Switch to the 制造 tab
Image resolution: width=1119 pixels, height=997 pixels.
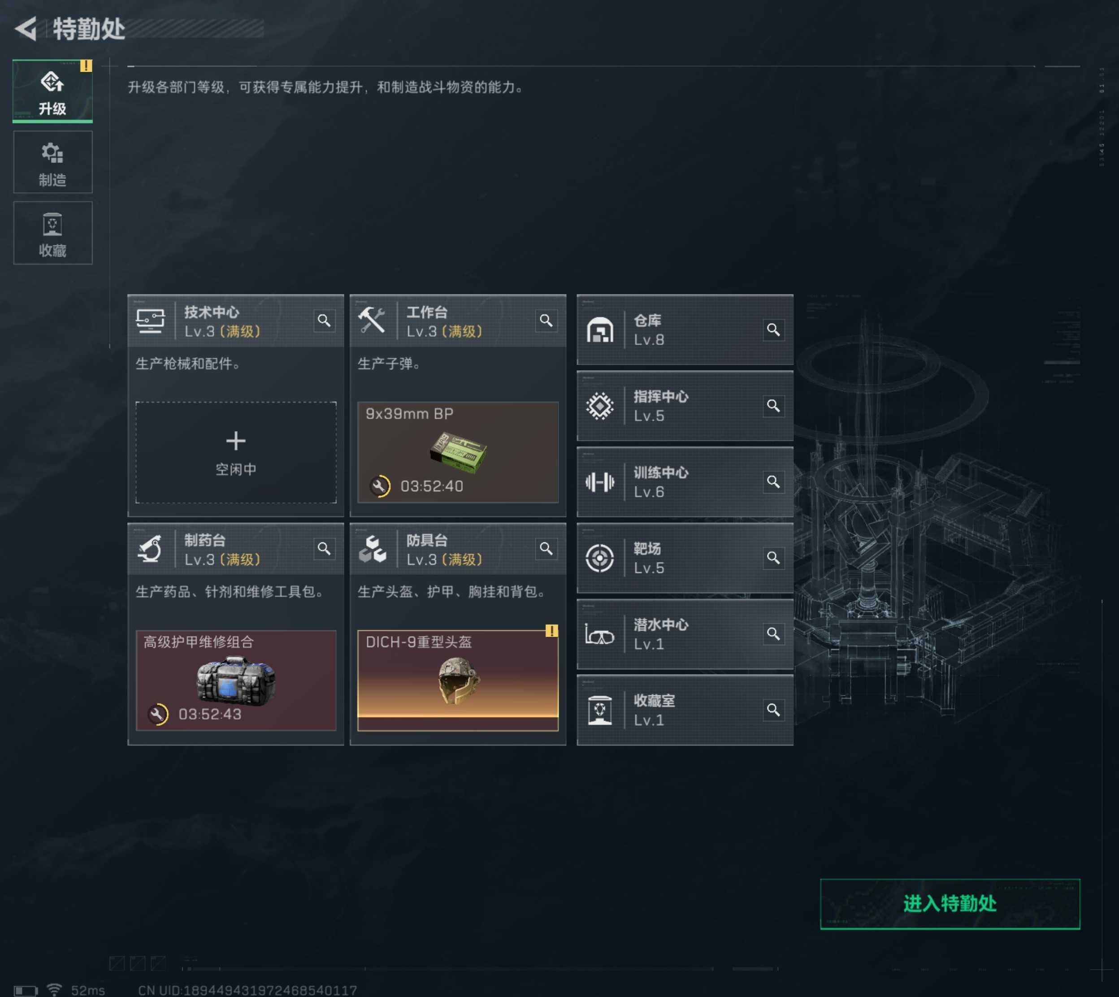pos(52,162)
